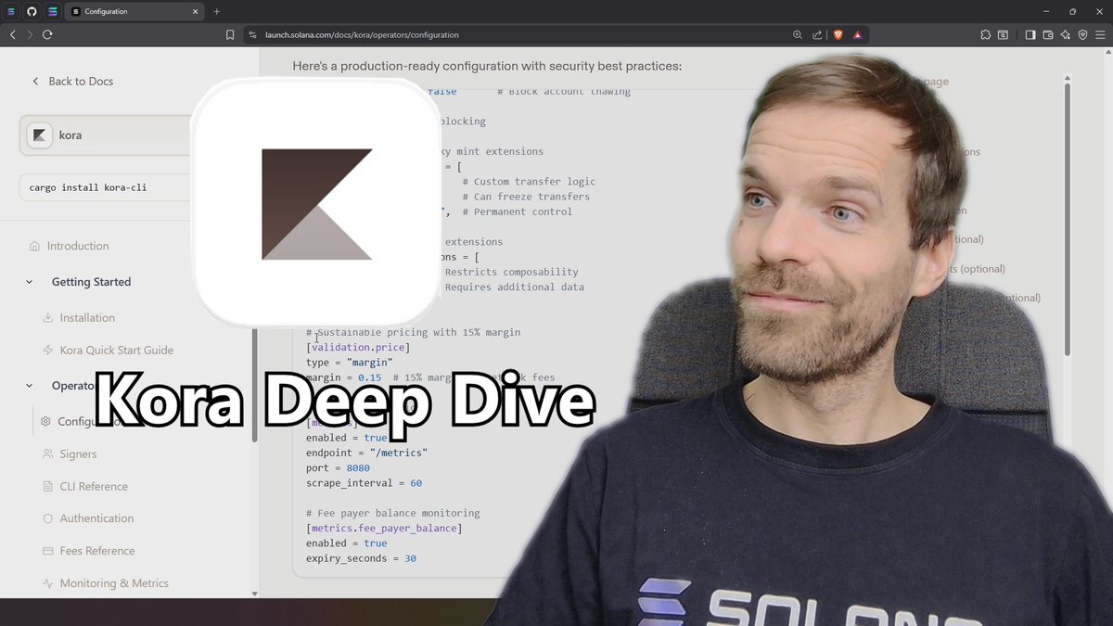Open the Brave VPN shield icon
The width and height of the screenshot is (1113, 626).
(x=1082, y=34)
